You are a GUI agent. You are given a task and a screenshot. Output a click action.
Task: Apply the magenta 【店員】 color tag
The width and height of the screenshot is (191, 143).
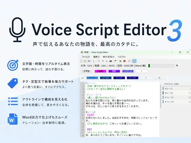100,71
